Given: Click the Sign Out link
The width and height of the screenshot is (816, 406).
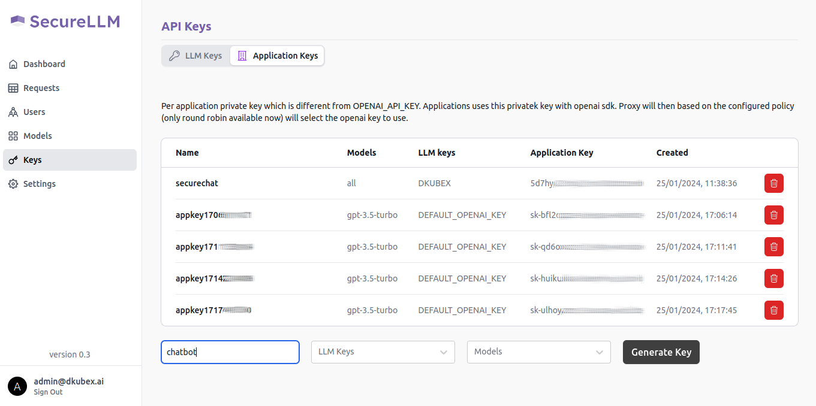Looking at the screenshot, I should click(x=48, y=392).
